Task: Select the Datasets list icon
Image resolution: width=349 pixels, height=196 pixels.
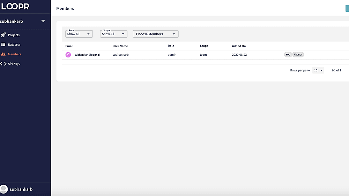Action: click(x=3, y=45)
